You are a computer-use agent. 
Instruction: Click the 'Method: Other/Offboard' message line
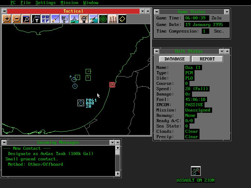tap(35, 164)
